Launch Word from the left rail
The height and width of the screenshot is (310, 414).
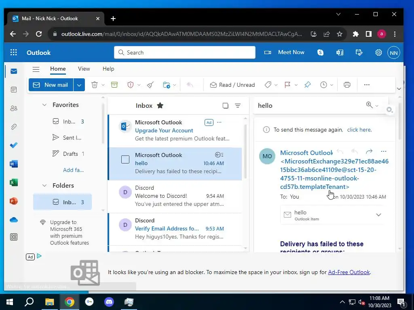[x=14, y=164]
